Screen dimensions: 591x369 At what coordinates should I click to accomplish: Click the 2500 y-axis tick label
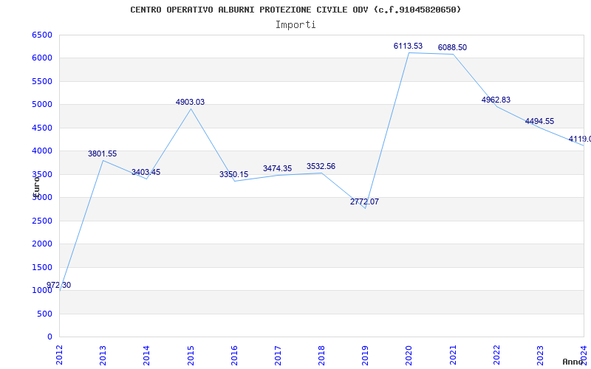coord(42,221)
